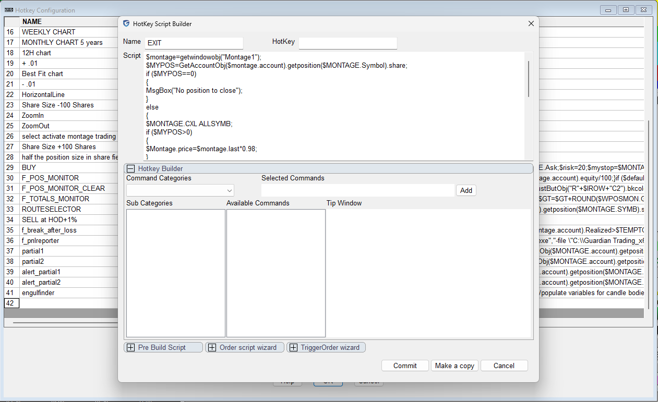Cancel the HotKey Script Builder dialog

coord(504,366)
